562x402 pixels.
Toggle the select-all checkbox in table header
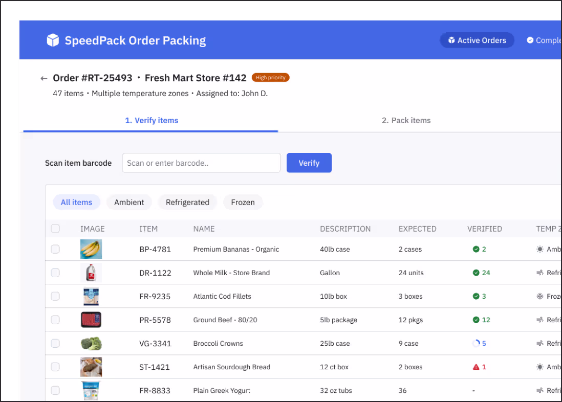pyautogui.click(x=55, y=229)
